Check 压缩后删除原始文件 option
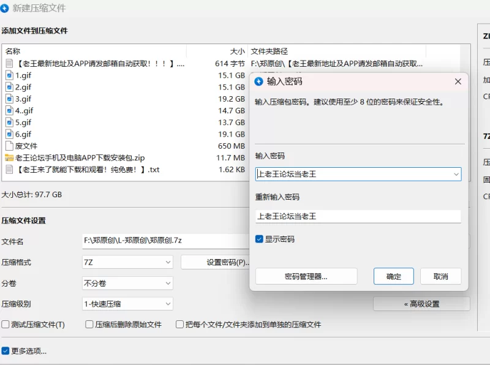 pos(89,325)
